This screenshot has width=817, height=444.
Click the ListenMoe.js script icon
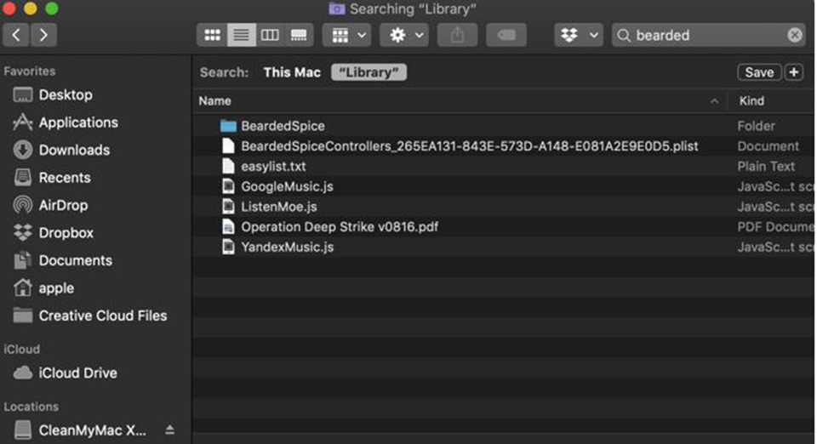[x=228, y=207]
